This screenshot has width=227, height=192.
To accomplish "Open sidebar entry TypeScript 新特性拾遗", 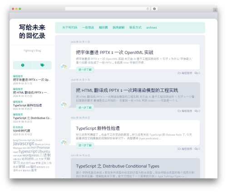I will (27, 105).
